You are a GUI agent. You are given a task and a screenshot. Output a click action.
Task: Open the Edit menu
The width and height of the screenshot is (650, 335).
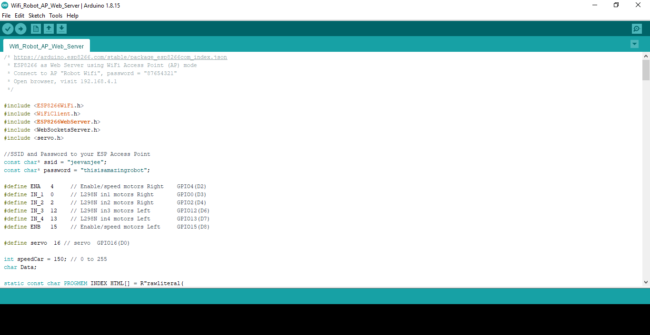pyautogui.click(x=20, y=15)
